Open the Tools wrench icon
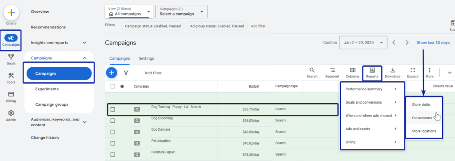Screen dimensions: 455x161 coord(11,75)
